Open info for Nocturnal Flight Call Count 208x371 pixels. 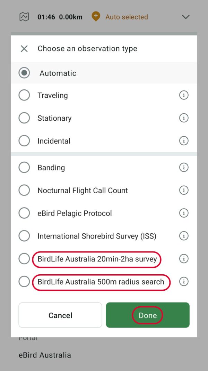(x=184, y=190)
